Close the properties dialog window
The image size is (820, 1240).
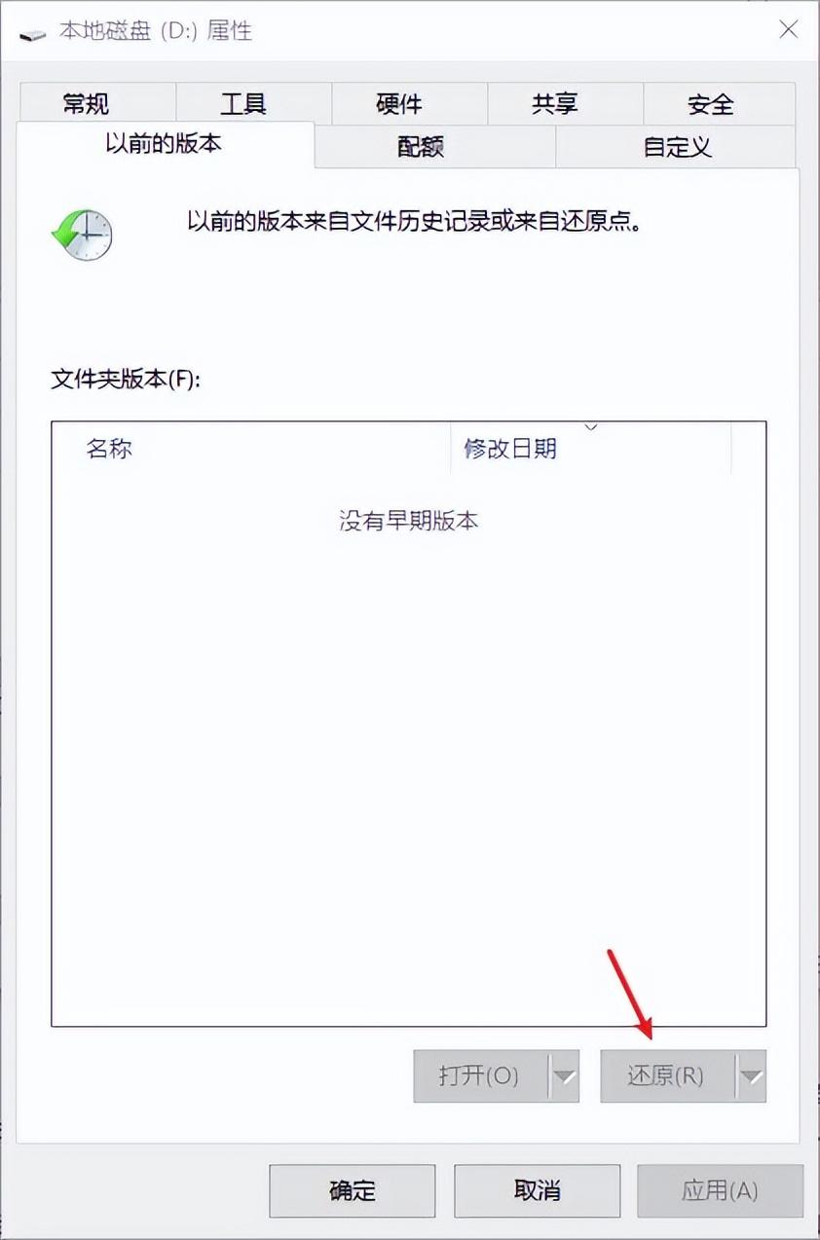tap(789, 29)
